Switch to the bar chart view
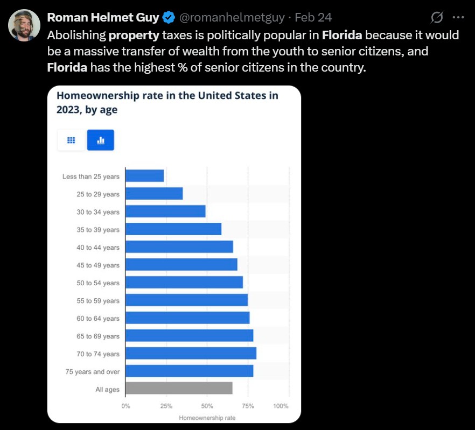This screenshot has width=475, height=430. pos(101,140)
